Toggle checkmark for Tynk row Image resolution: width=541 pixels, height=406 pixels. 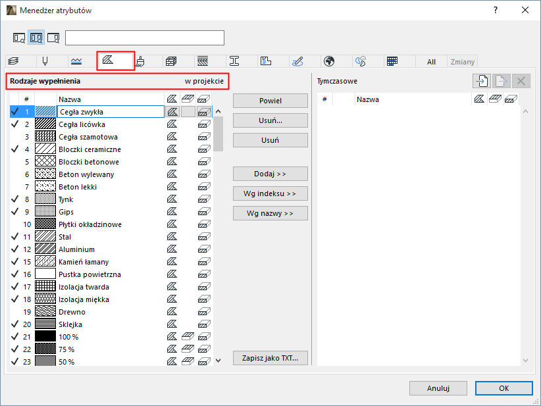coord(15,199)
